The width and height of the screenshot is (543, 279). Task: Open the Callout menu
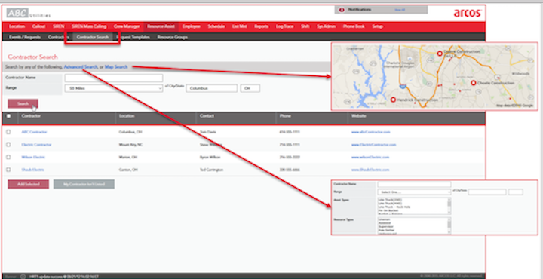pos(38,26)
